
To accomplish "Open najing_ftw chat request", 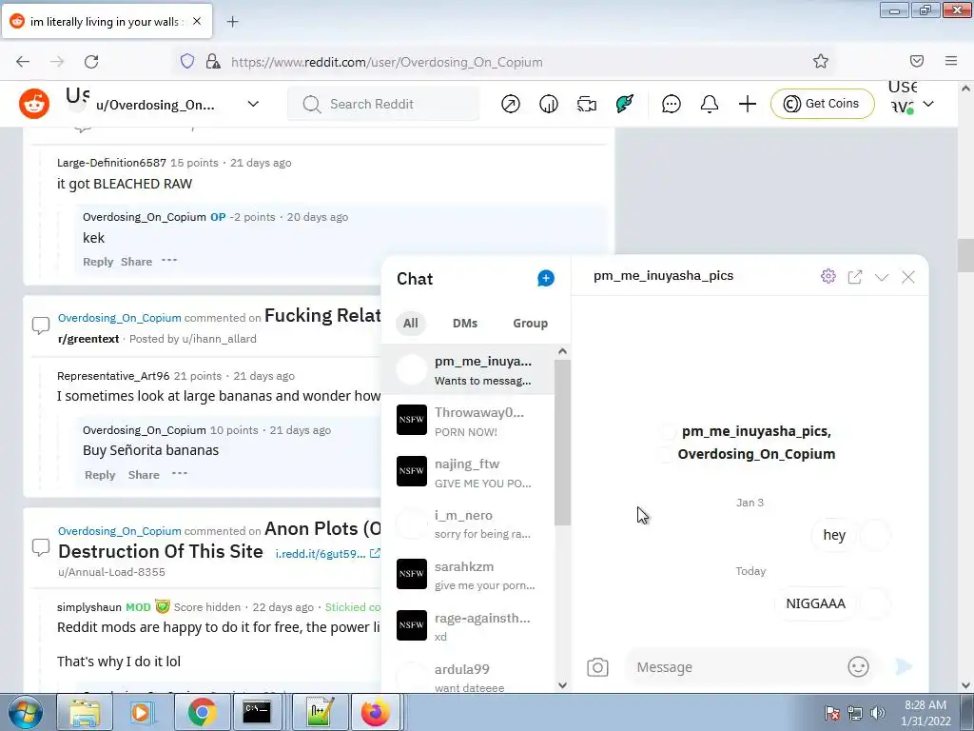I will coord(468,472).
